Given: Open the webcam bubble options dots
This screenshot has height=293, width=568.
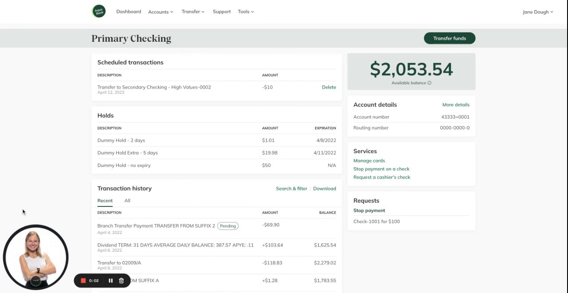Looking at the screenshot, I should click(x=36, y=281).
